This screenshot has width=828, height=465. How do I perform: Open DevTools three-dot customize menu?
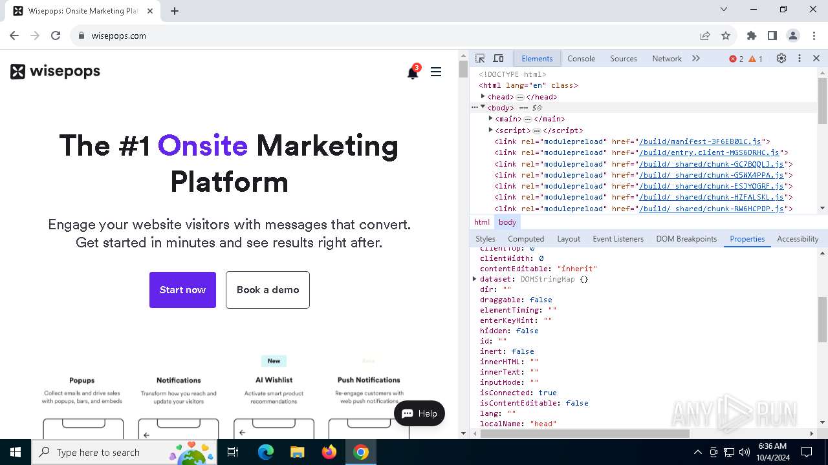point(800,58)
